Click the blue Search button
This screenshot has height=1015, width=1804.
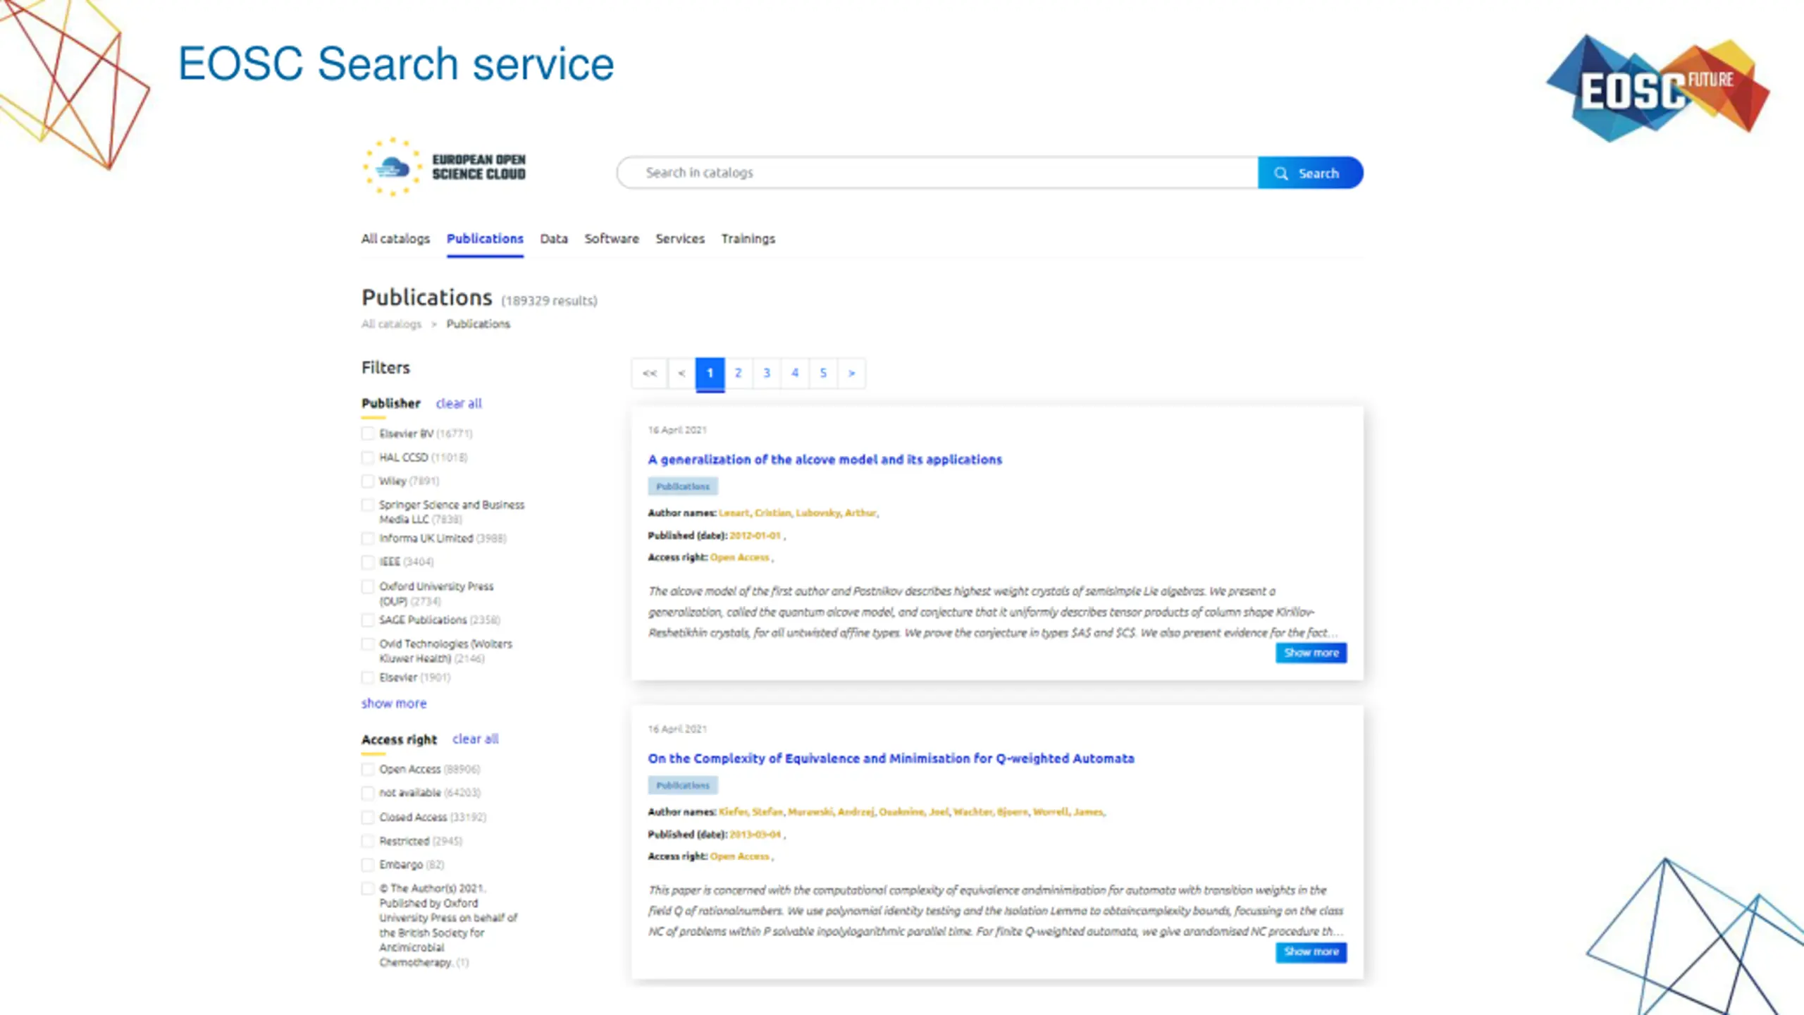tap(1309, 173)
